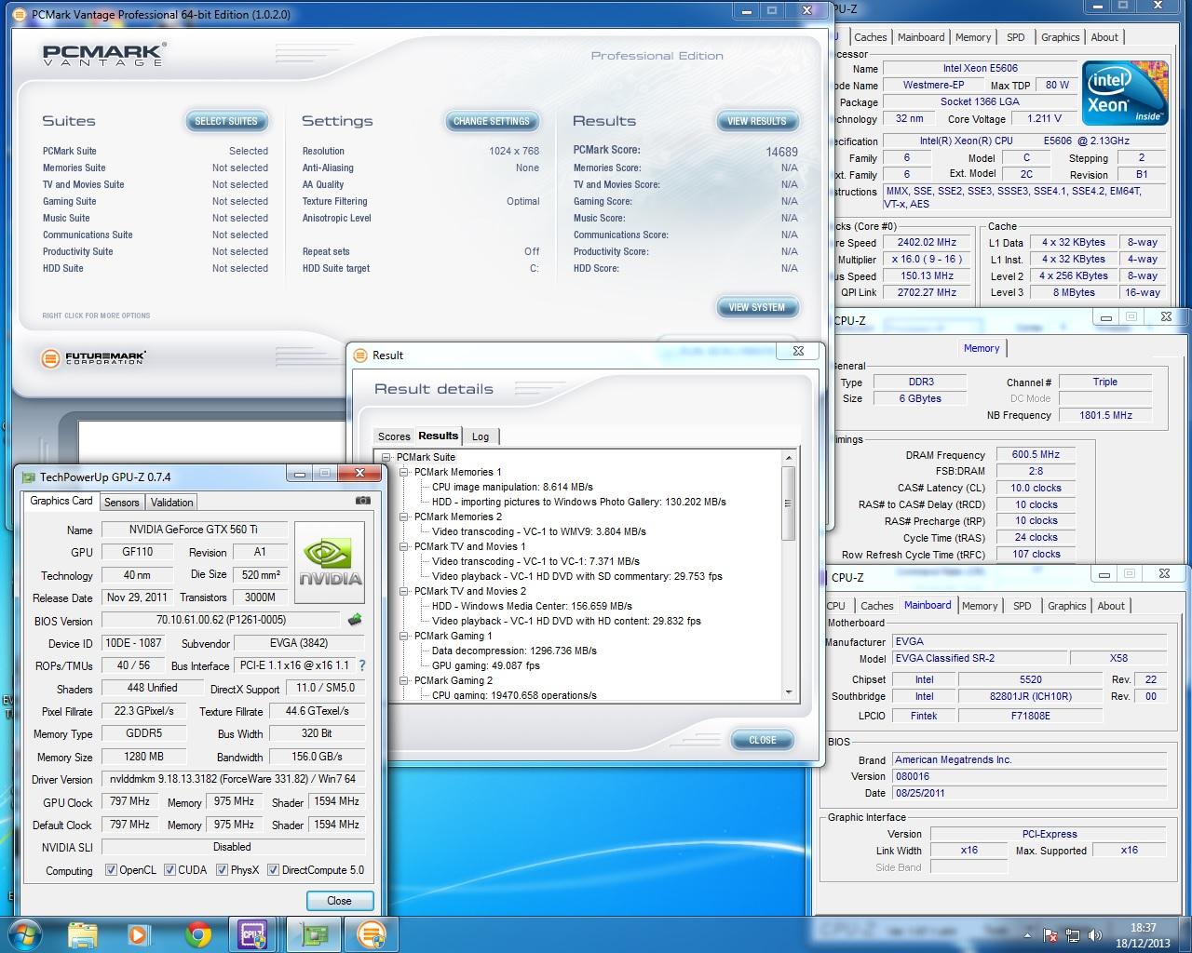Click the Result tree scroll-up arrow
1192x953 pixels.
click(x=789, y=458)
